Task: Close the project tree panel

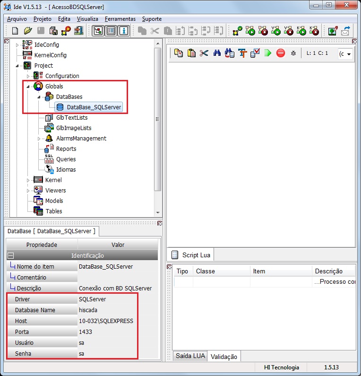Action: [x=7, y=42]
